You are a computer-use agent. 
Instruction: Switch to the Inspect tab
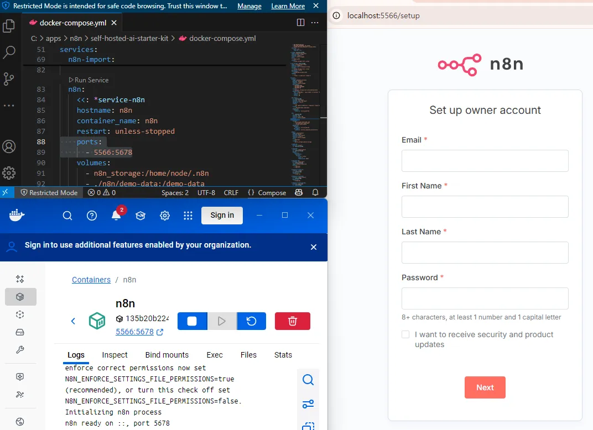pyautogui.click(x=115, y=355)
